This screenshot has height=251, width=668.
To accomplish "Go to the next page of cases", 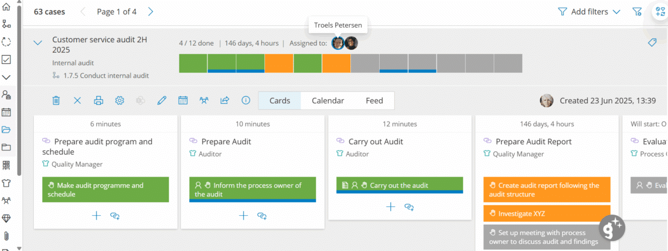I will [x=151, y=12].
